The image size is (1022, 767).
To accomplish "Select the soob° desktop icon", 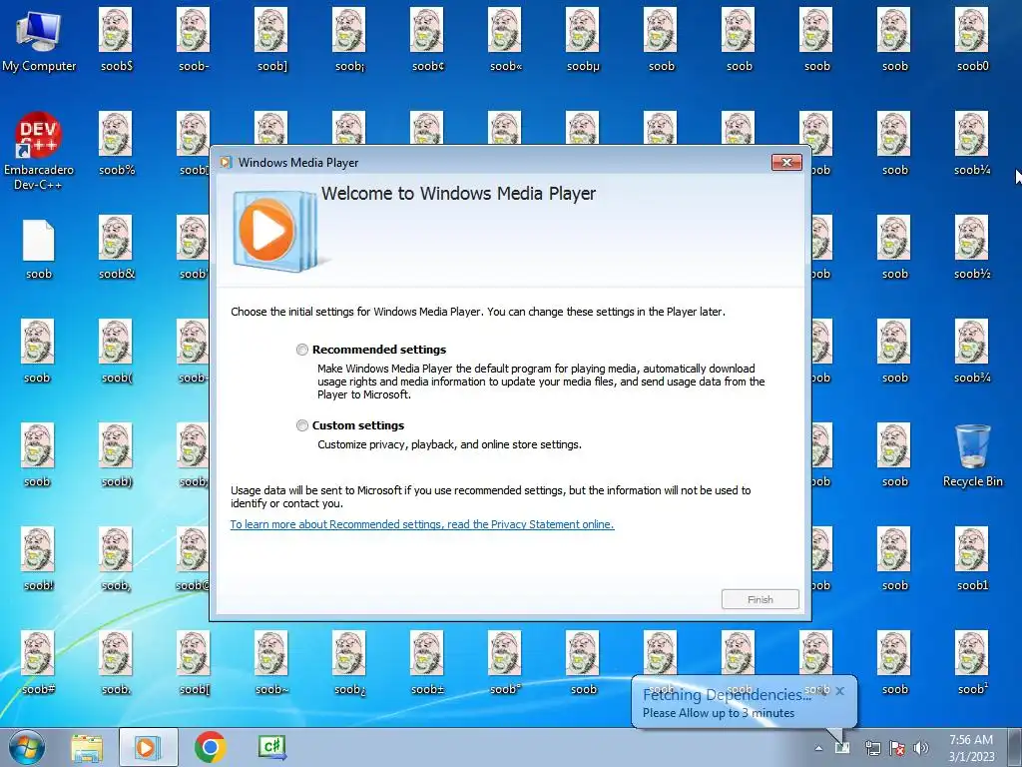I will (505, 663).
